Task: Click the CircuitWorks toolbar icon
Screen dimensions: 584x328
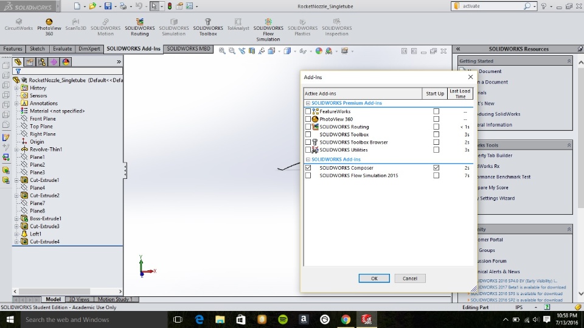Action: pos(19,24)
